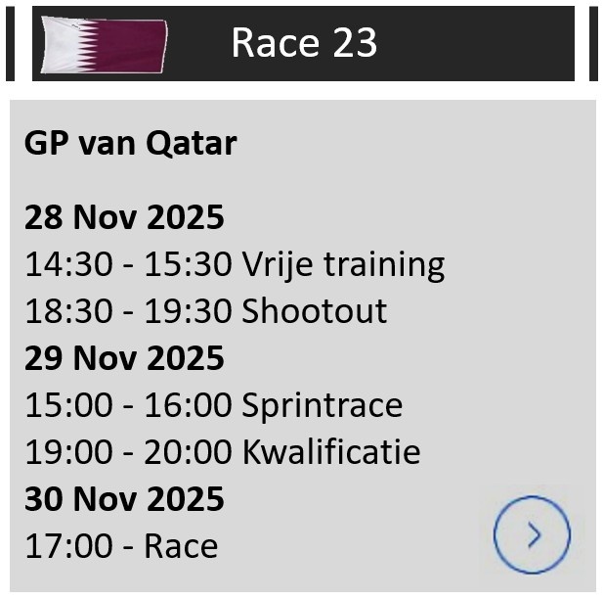Click the 29 Nov 2025 date heading
This screenshot has width=604, height=600.
tap(124, 357)
